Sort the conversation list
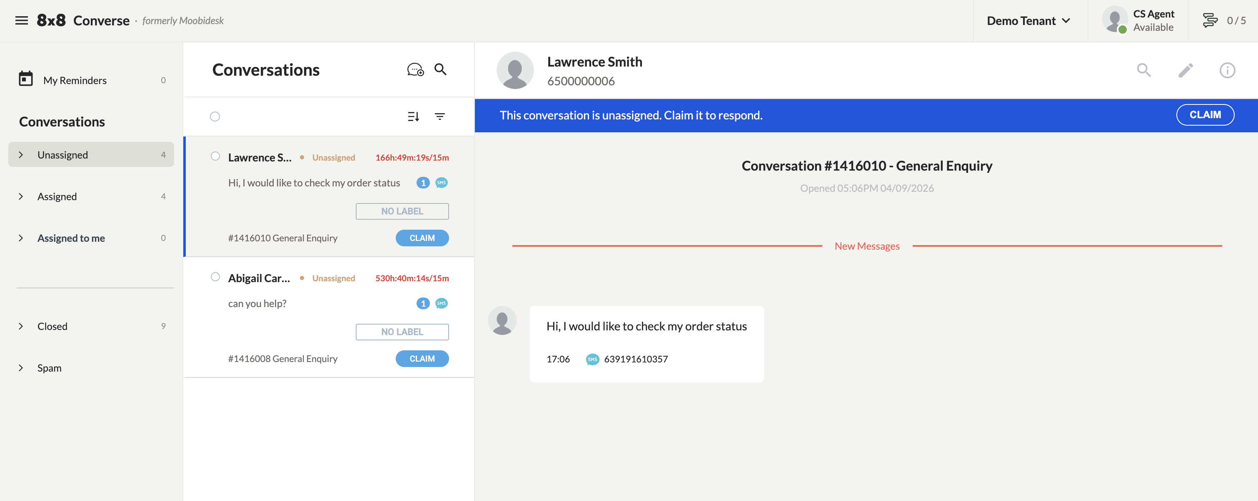1258x501 pixels. [414, 116]
